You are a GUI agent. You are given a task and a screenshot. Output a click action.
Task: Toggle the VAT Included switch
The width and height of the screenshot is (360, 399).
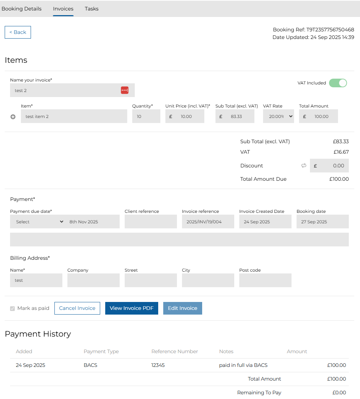[338, 83]
